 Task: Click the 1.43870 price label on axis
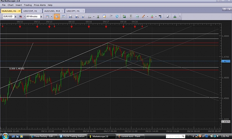226,122
